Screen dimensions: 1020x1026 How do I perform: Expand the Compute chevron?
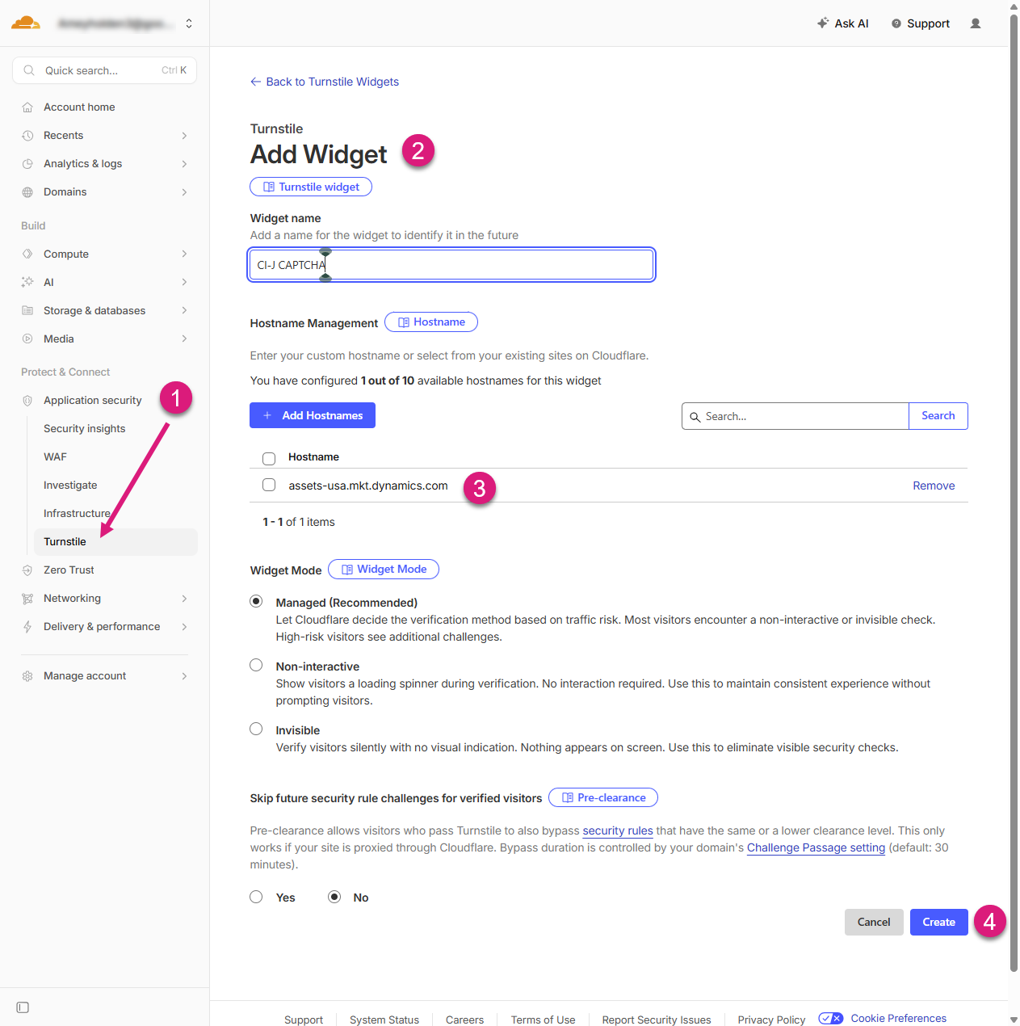[184, 254]
